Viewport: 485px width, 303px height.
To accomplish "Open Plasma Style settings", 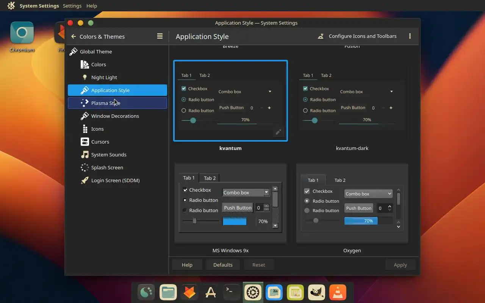I will point(117,103).
